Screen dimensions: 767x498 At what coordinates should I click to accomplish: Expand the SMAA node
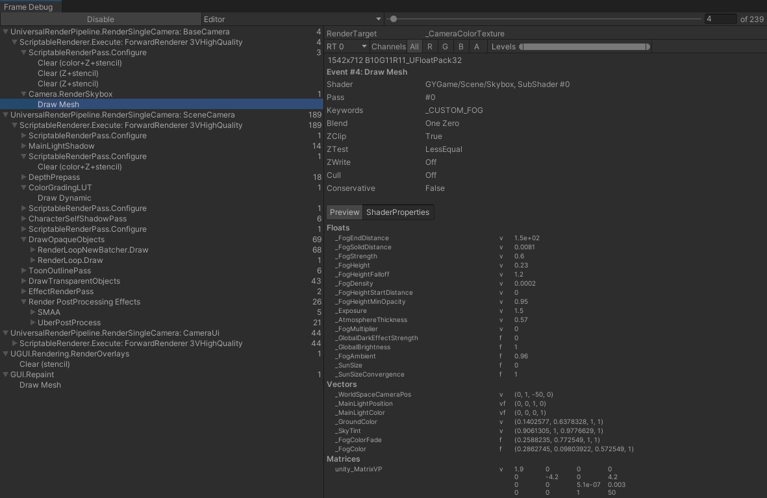[x=32, y=312]
